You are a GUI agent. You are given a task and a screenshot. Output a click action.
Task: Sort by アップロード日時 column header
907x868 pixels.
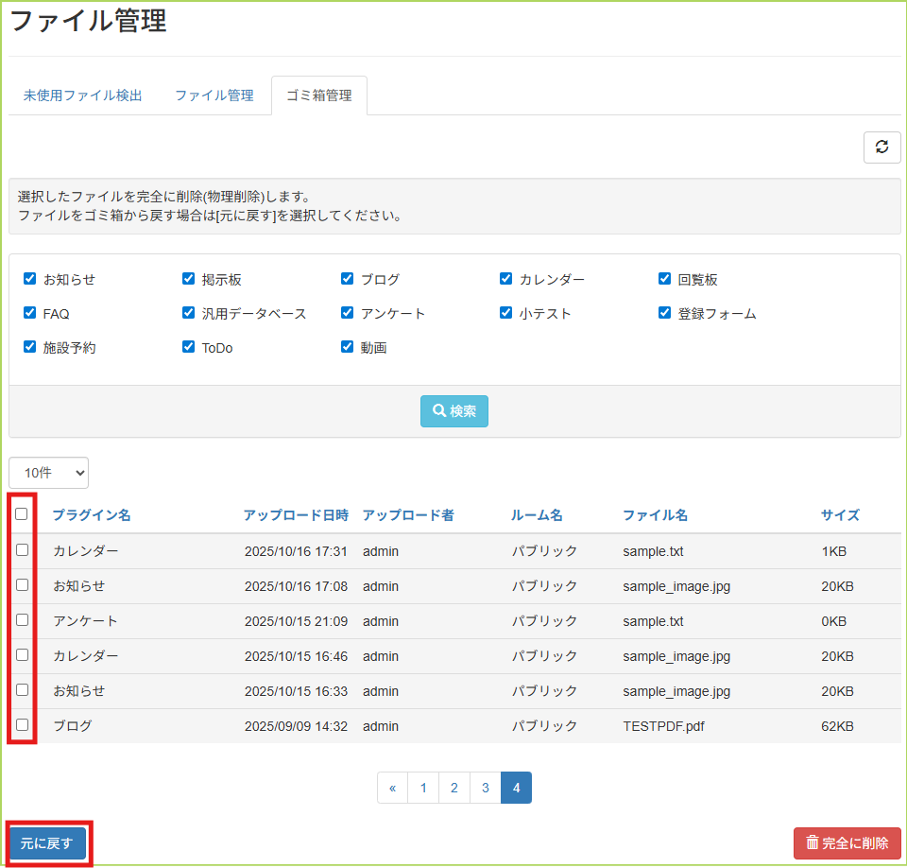(296, 515)
